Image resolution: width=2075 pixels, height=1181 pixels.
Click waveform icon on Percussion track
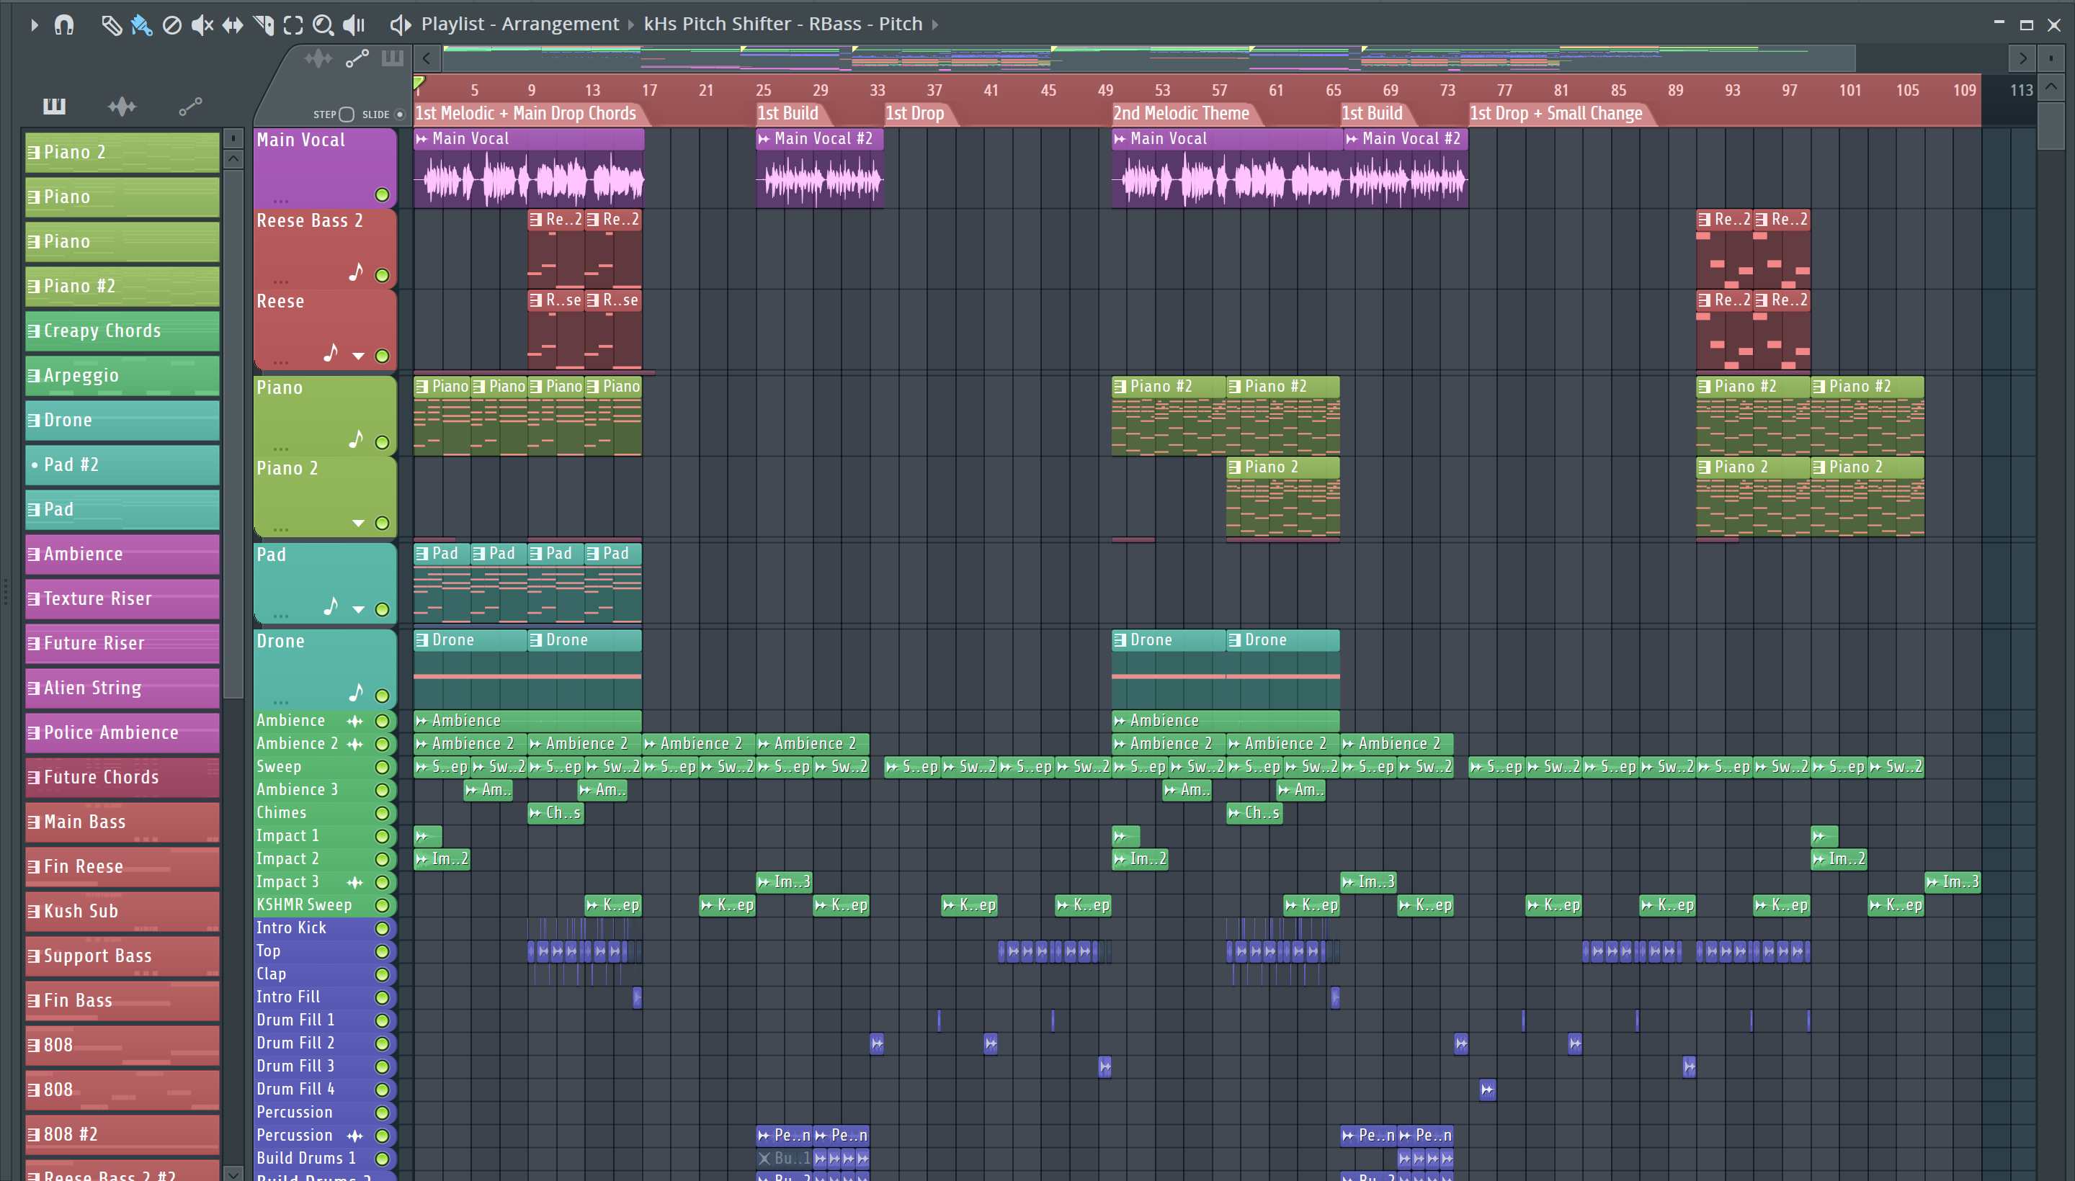point(355,1136)
